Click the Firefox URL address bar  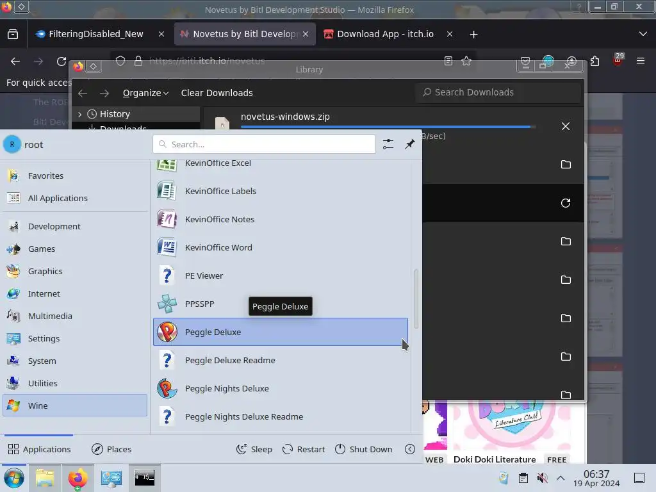click(x=293, y=61)
